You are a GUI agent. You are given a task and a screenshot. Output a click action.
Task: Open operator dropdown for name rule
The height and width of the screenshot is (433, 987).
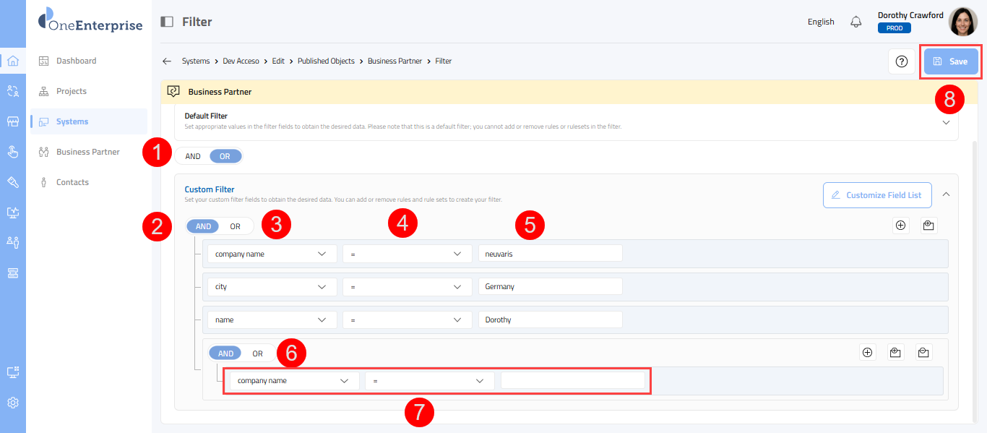click(x=407, y=320)
